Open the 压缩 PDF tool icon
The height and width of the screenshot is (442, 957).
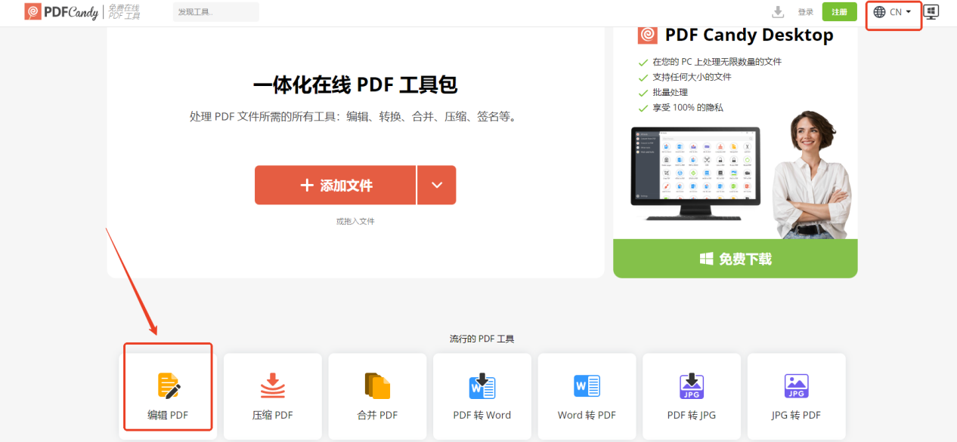273,385
